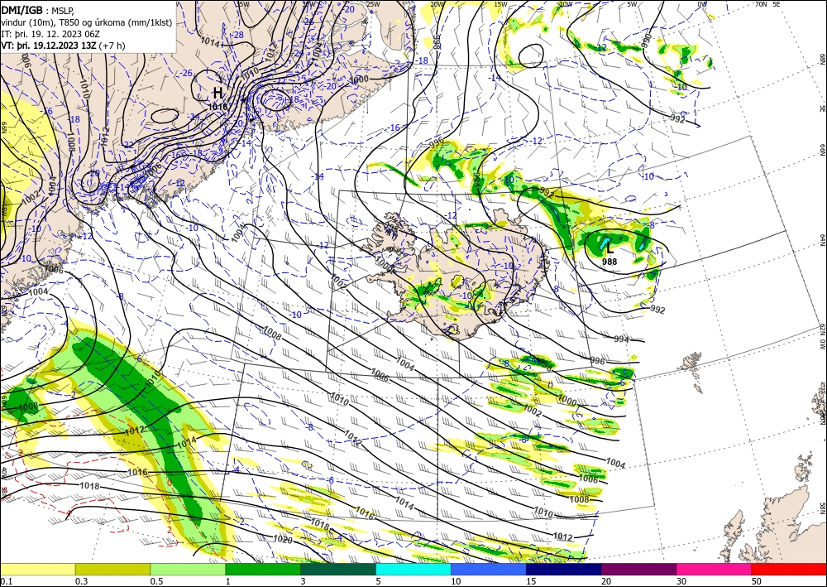Click the olive 0.3–0.5 legend swatch

coord(112,569)
